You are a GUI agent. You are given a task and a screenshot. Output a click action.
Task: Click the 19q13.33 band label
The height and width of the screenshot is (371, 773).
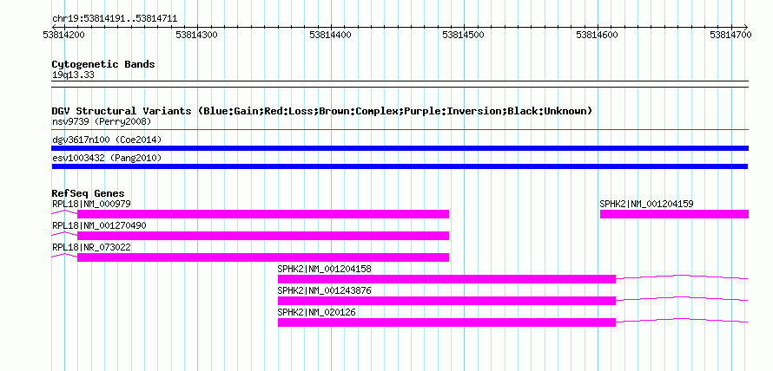click(73, 75)
